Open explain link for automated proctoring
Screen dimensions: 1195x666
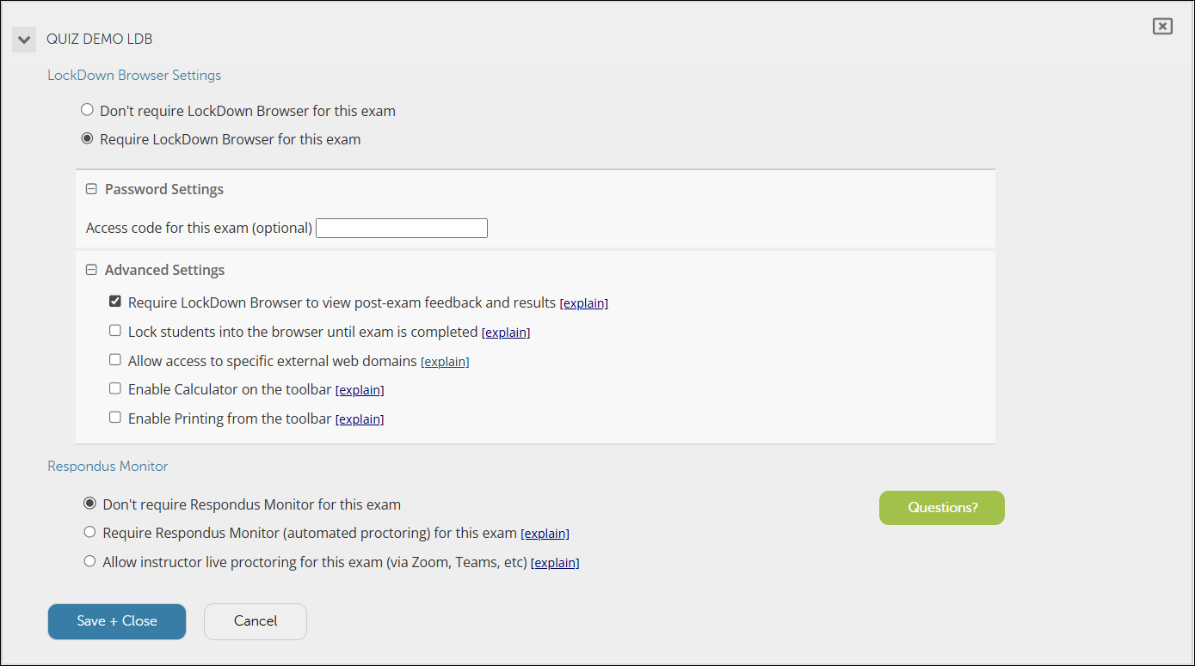545,534
